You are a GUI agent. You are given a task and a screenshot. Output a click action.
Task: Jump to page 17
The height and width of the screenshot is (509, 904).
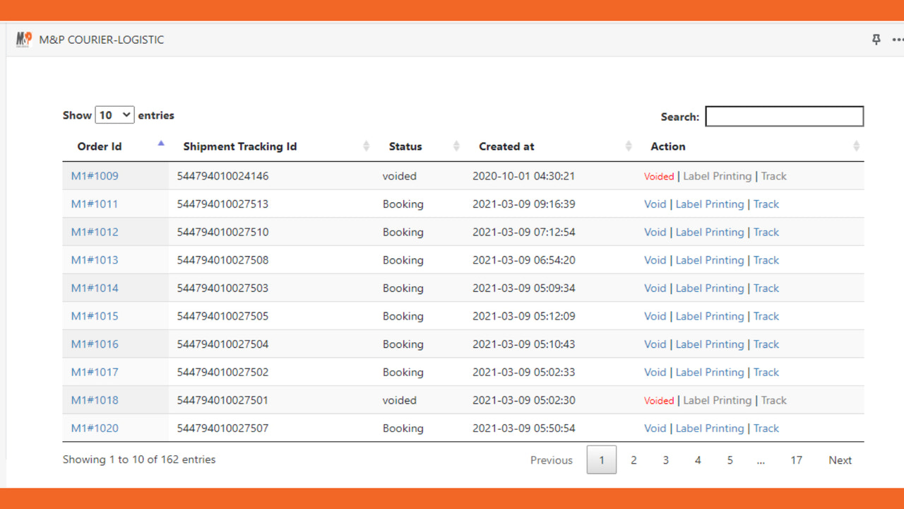point(796,460)
